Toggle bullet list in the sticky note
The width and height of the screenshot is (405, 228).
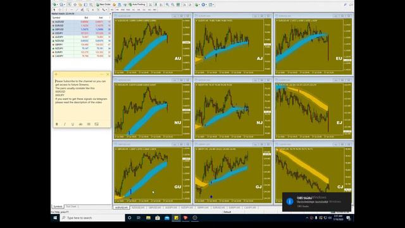pyautogui.click(x=89, y=124)
